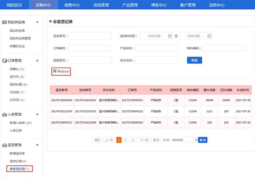This screenshot has height=177, width=255.
Task: Select page 2 in pagination
Action: tap(125, 140)
